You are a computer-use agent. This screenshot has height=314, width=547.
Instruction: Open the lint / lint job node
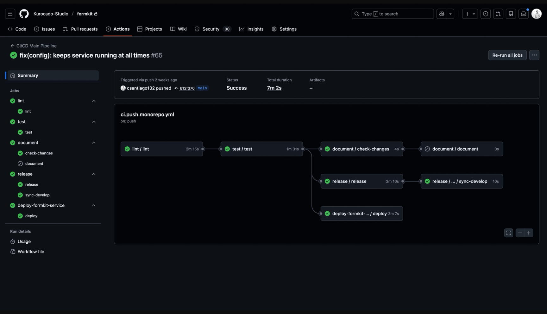162,149
